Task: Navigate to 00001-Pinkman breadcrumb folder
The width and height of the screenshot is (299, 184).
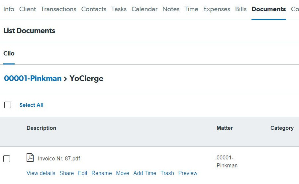Action: (x=33, y=78)
